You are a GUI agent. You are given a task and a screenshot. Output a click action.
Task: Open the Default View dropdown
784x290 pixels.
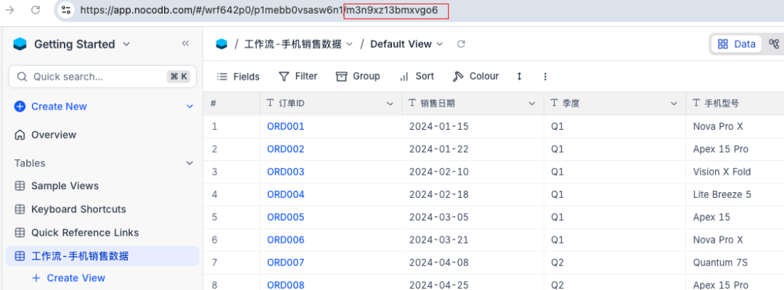pos(439,44)
